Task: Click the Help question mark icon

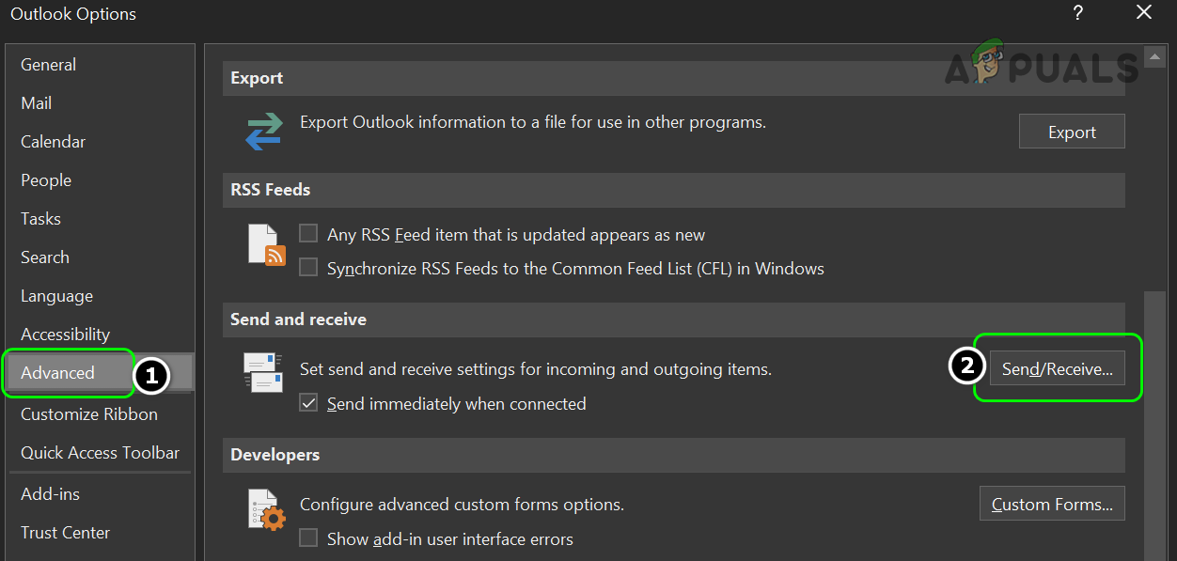Action: click(1077, 13)
